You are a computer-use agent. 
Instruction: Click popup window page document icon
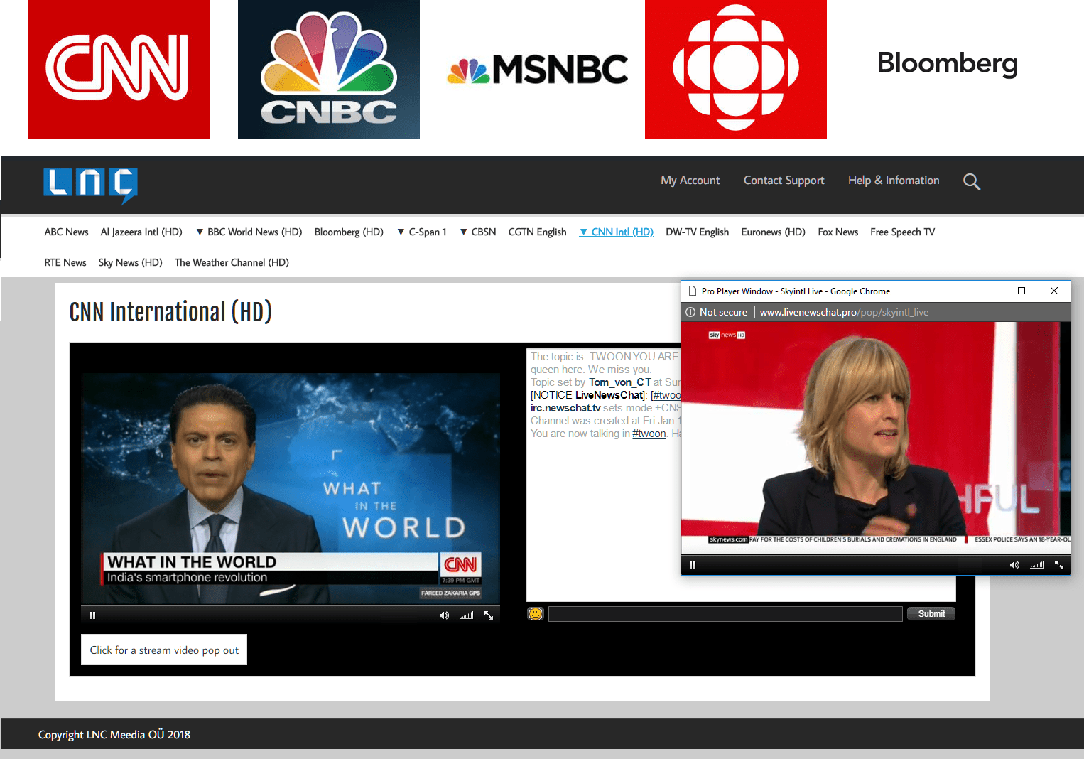[693, 291]
